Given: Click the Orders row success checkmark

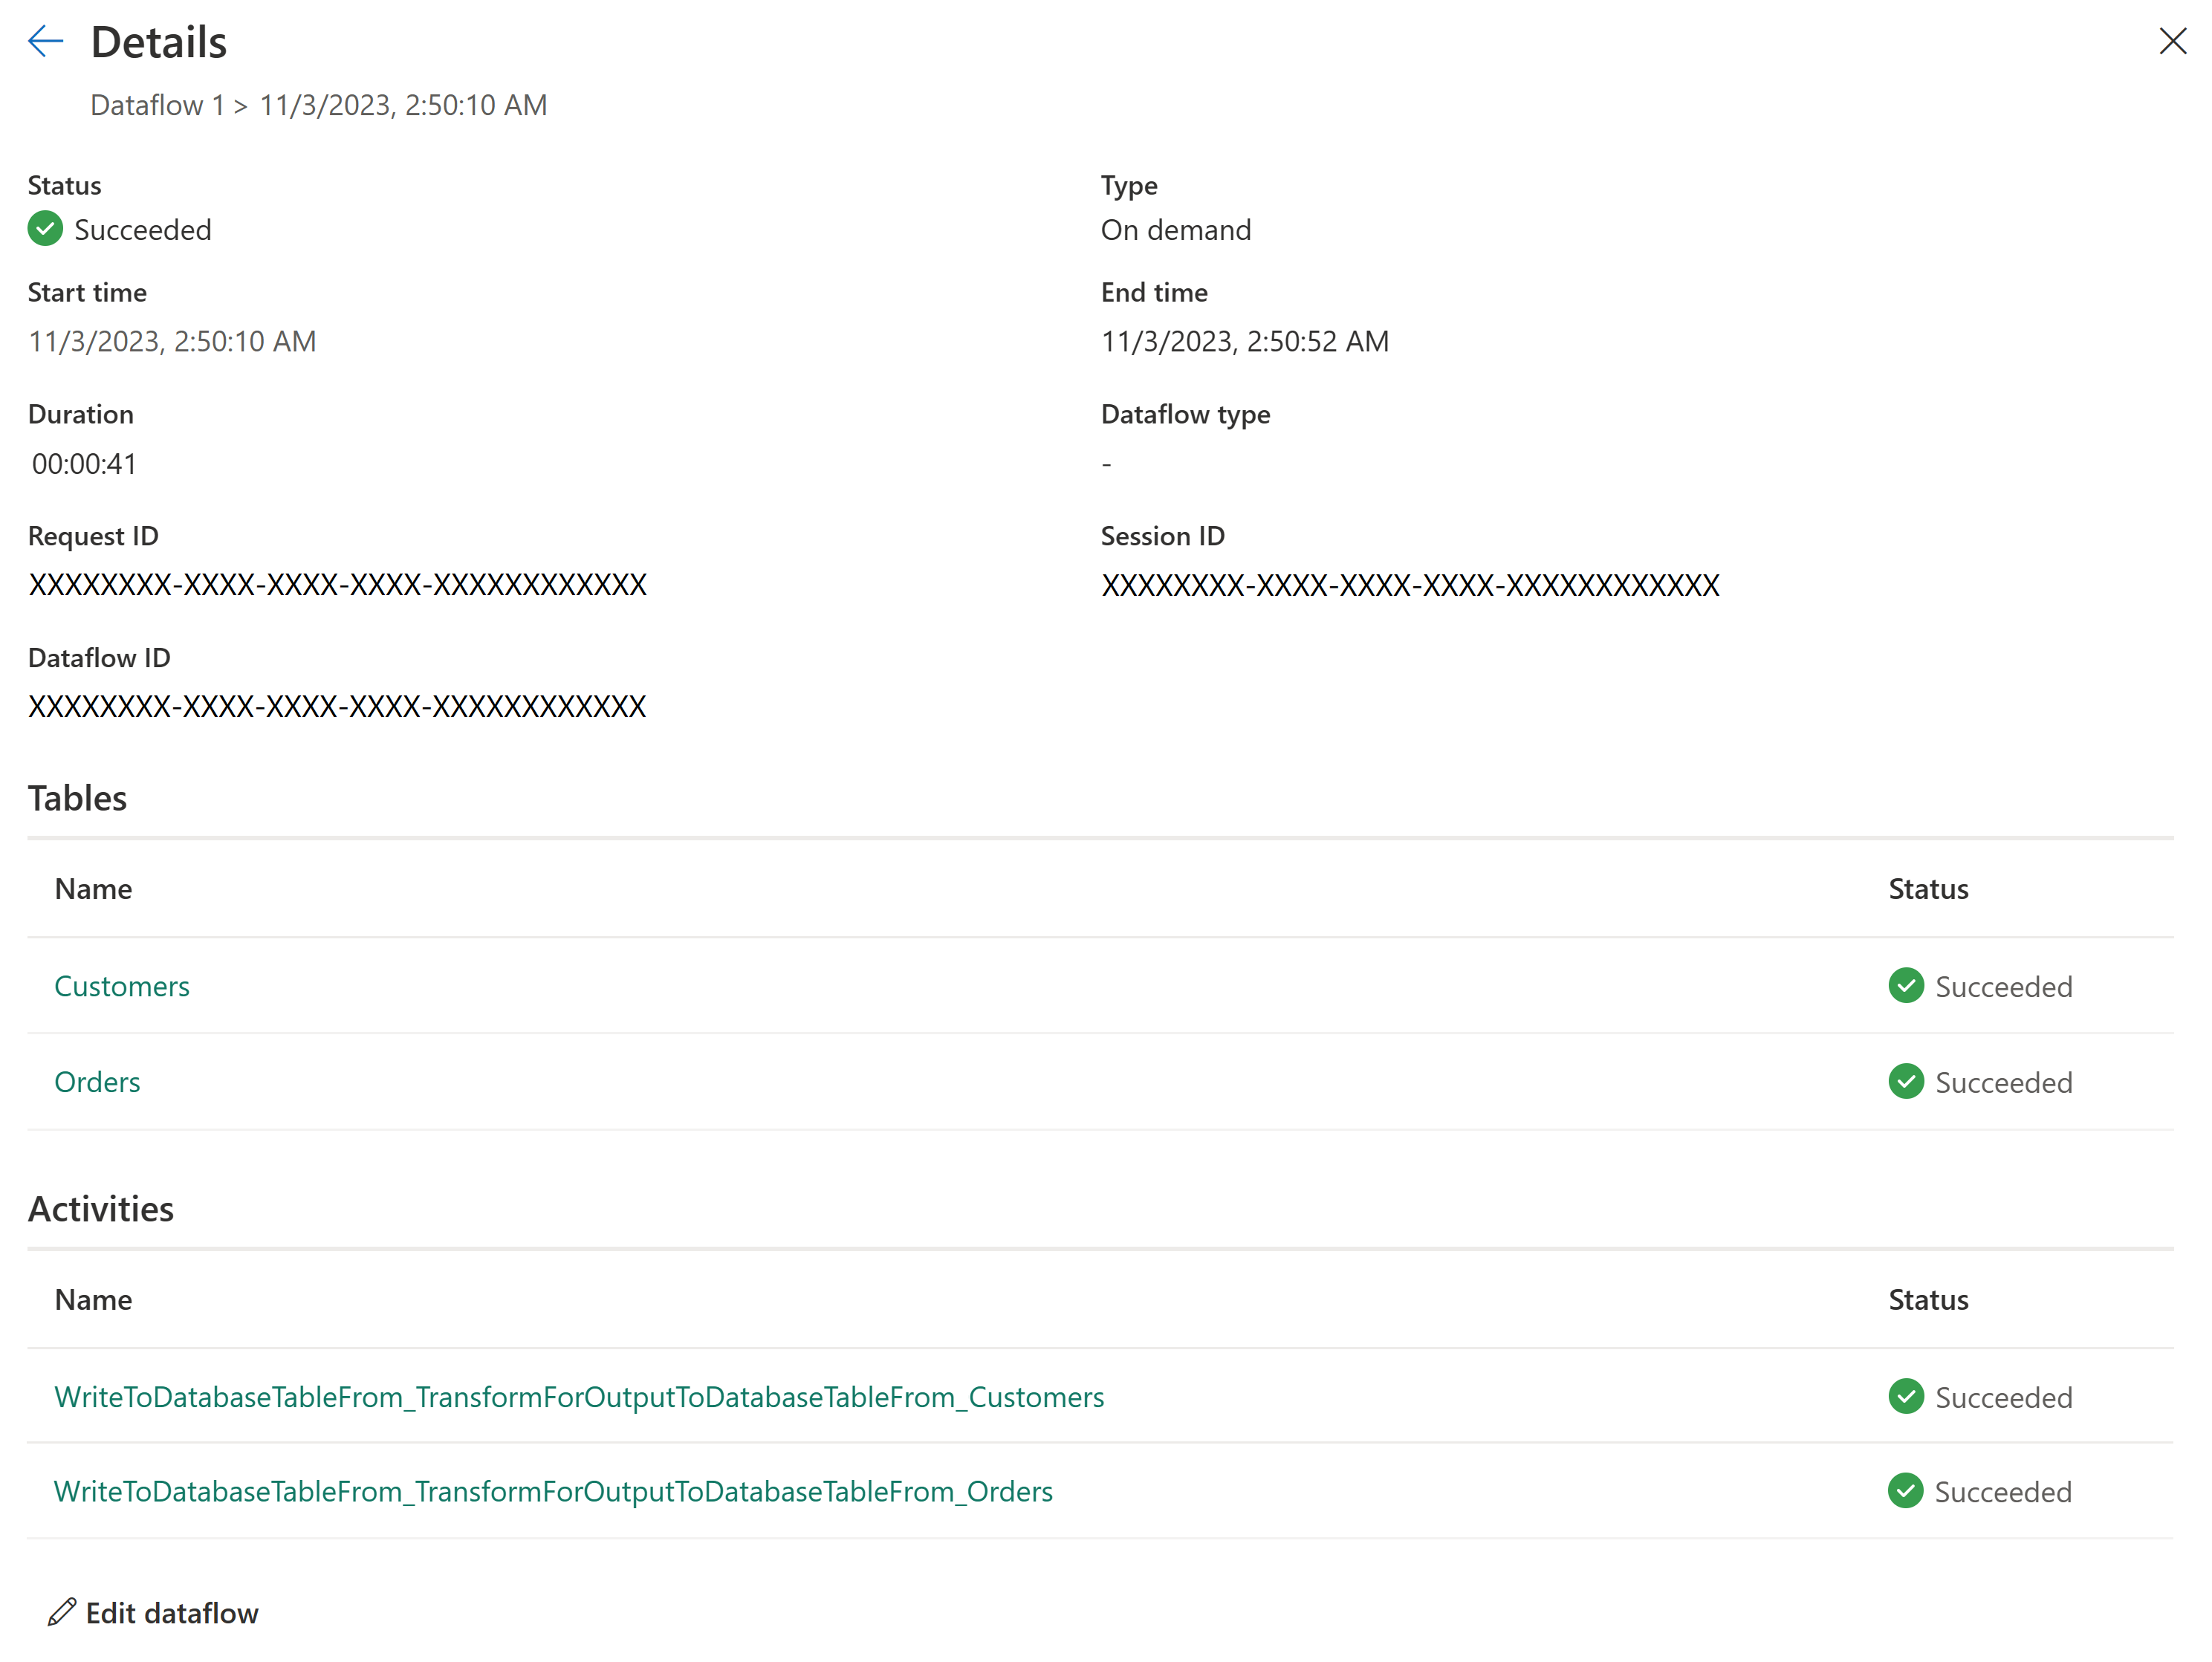Looking at the screenshot, I should coord(1906,1082).
